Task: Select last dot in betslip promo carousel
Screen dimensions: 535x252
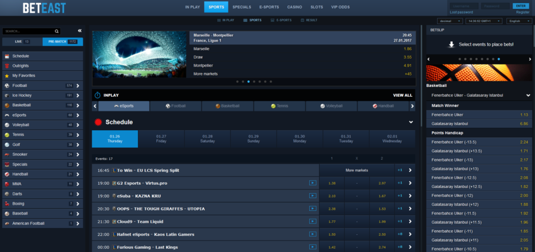Action: (x=499, y=59)
